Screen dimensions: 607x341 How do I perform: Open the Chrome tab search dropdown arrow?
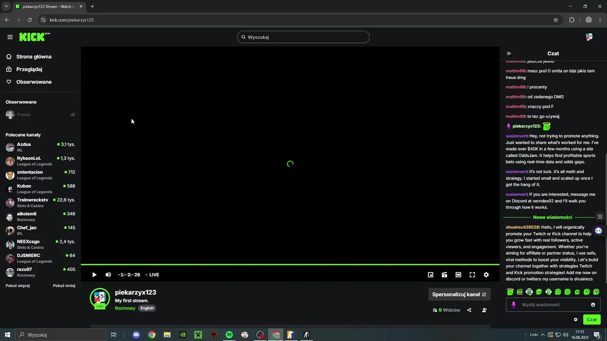point(6,6)
